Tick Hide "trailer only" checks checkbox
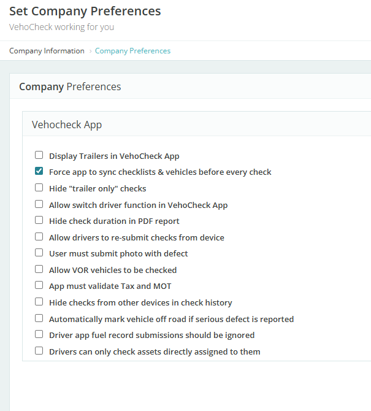Screen dimensions: 371x411 (x=39, y=188)
